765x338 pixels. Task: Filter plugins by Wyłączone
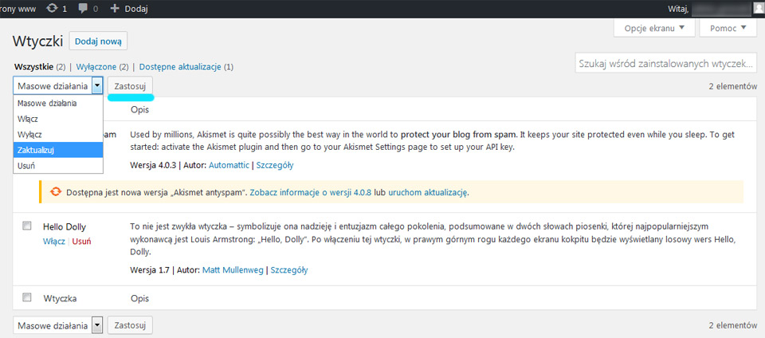96,66
